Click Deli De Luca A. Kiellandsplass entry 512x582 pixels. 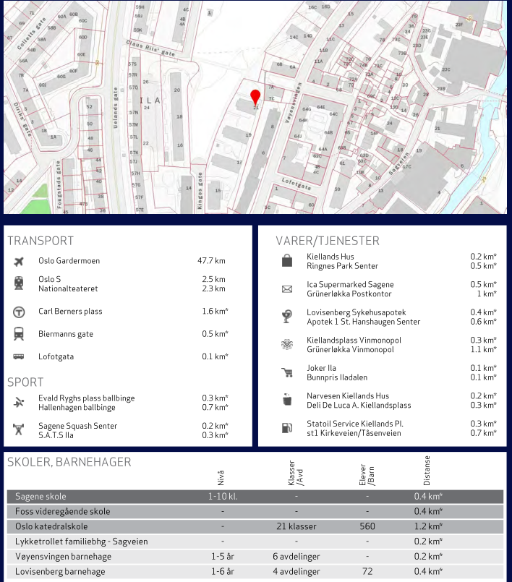(x=359, y=406)
